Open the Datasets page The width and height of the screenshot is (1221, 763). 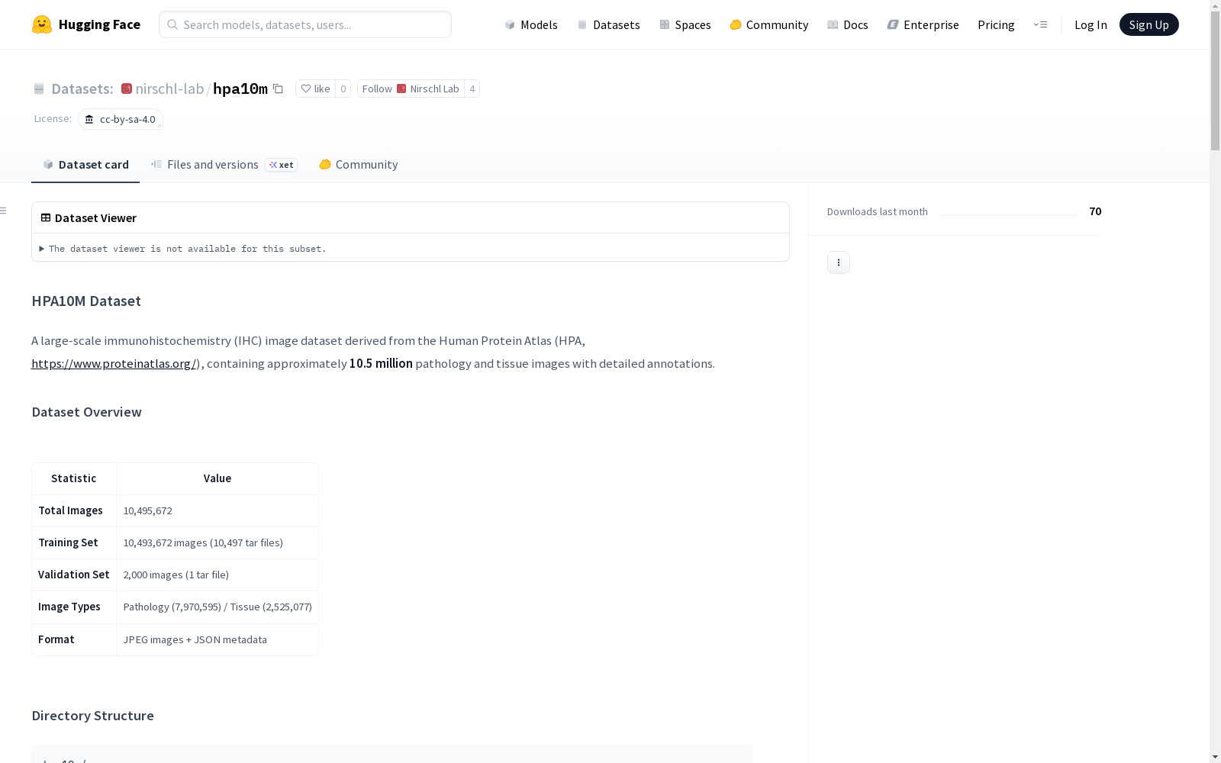(608, 24)
